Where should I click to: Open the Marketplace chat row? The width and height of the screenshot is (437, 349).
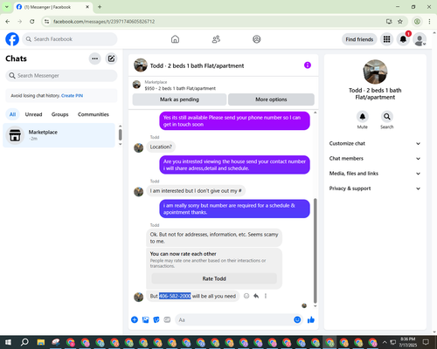(59, 135)
